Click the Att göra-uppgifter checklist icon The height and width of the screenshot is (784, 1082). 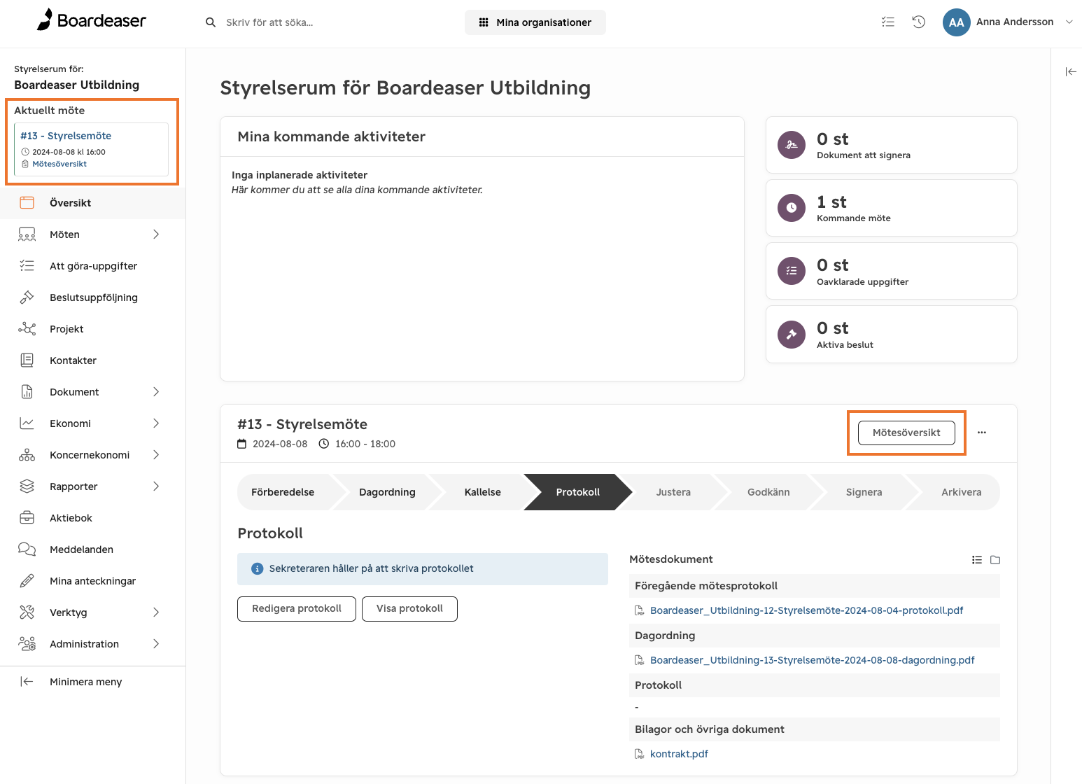[x=27, y=266]
